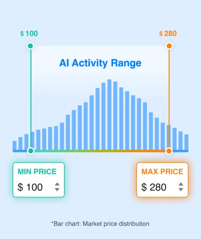Click the AI Activity Range title
The width and height of the screenshot is (201, 239).
tap(100, 63)
